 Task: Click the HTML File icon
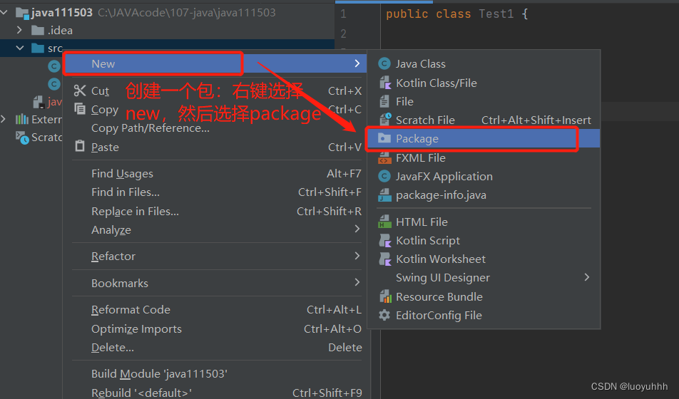click(x=384, y=222)
